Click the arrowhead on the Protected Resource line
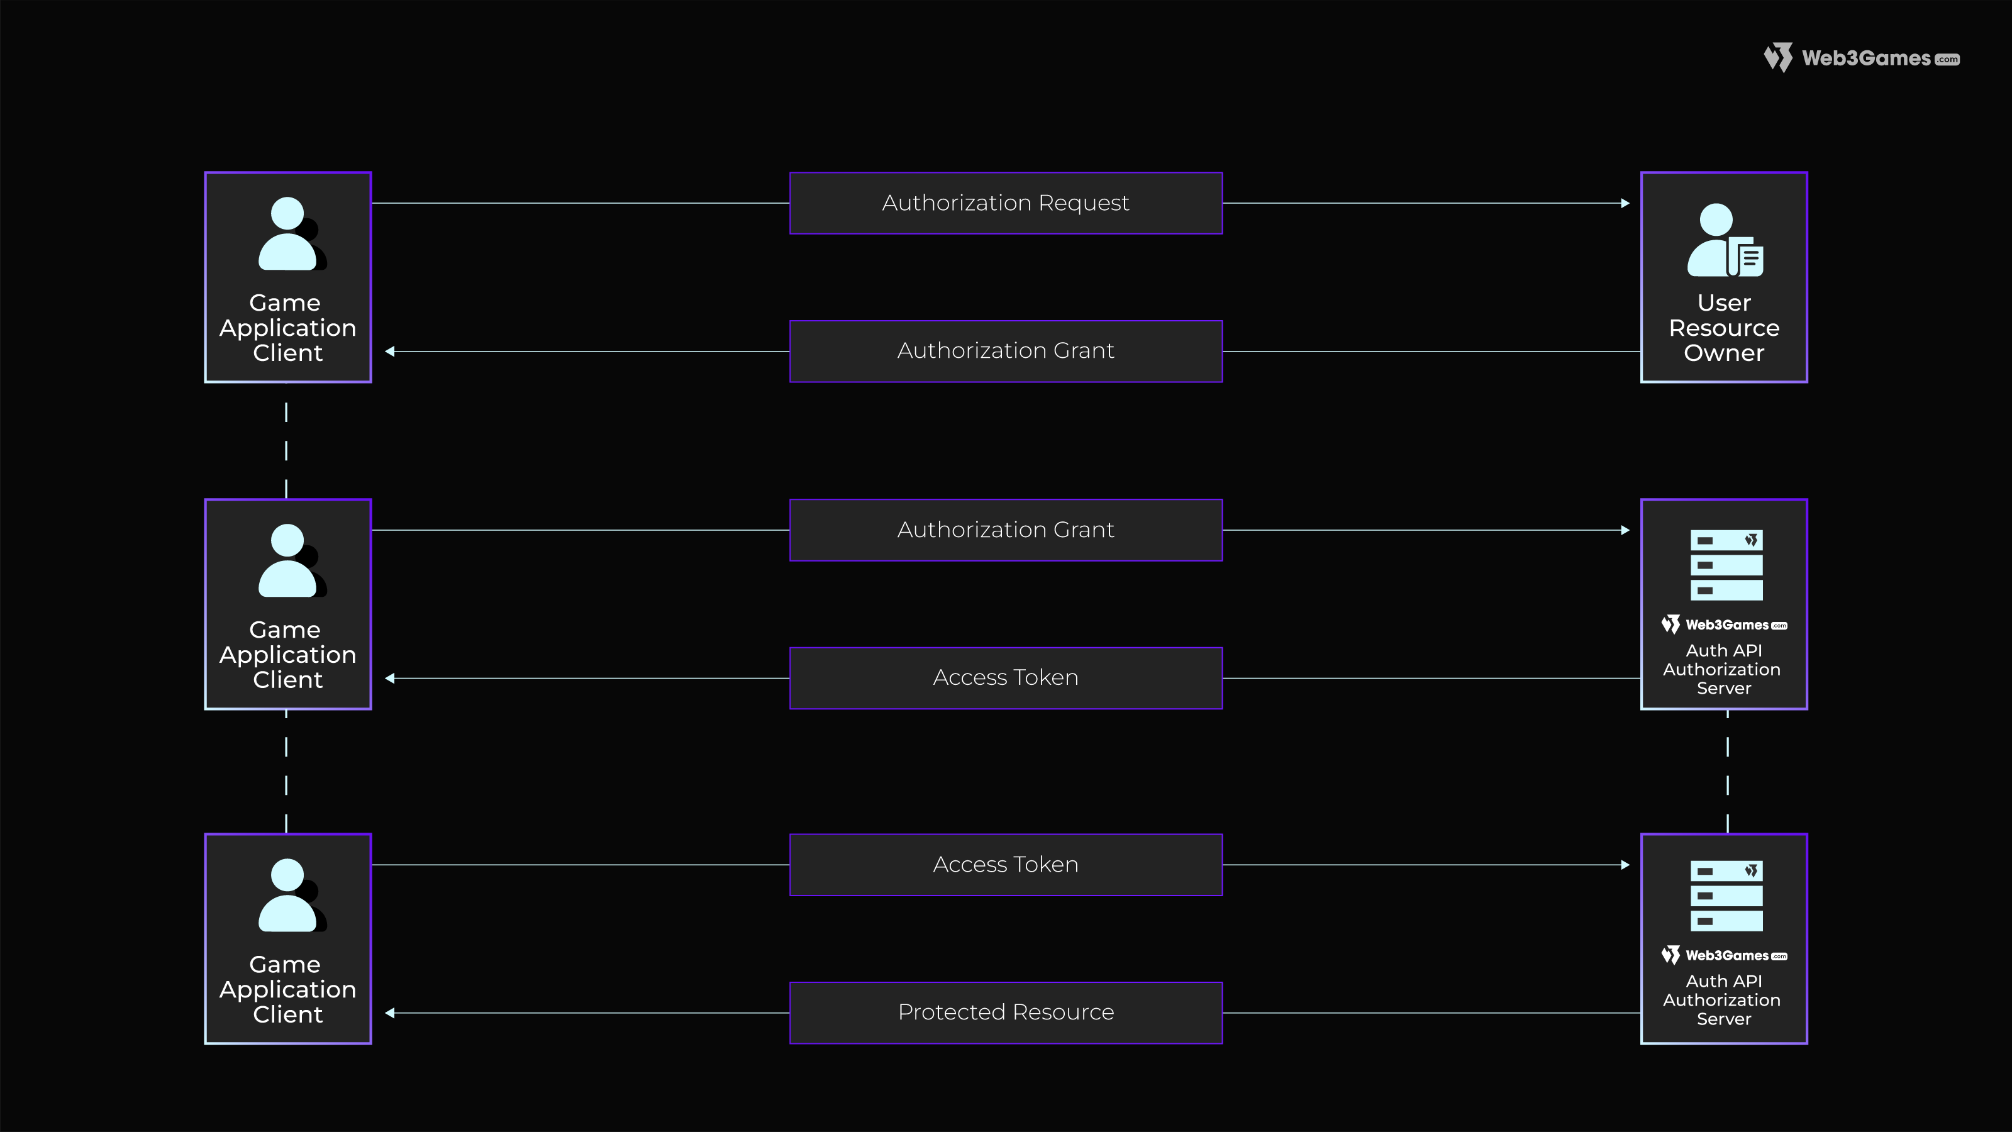 (x=390, y=1013)
